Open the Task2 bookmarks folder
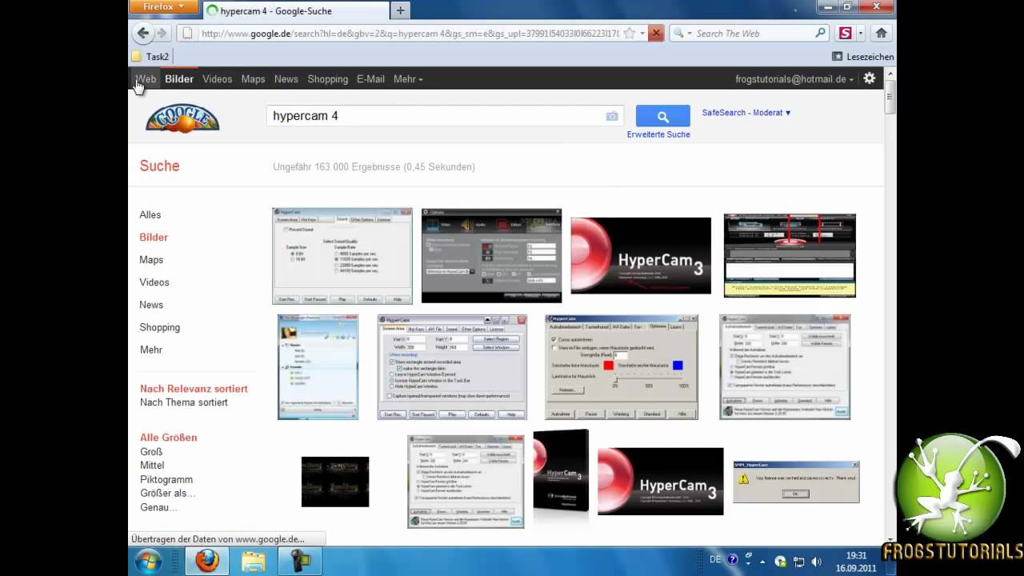 tap(150, 57)
